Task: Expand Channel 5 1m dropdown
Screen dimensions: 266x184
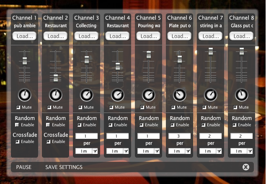Action: click(149, 151)
